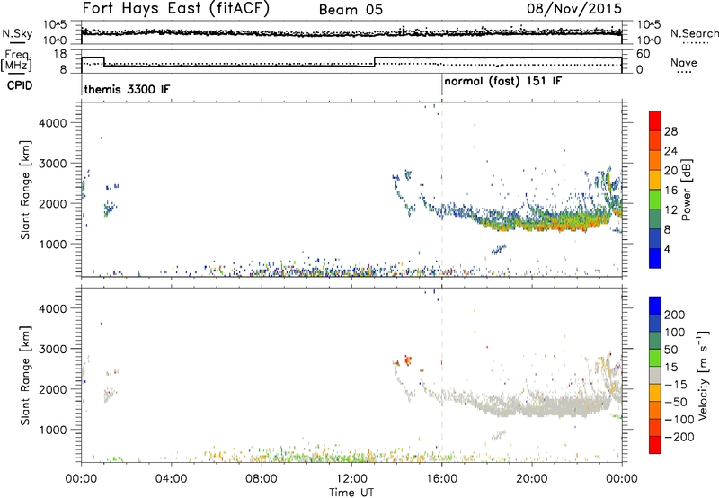Click the 'Beam 05' label
The width and height of the screenshot is (719, 498).
(351, 10)
